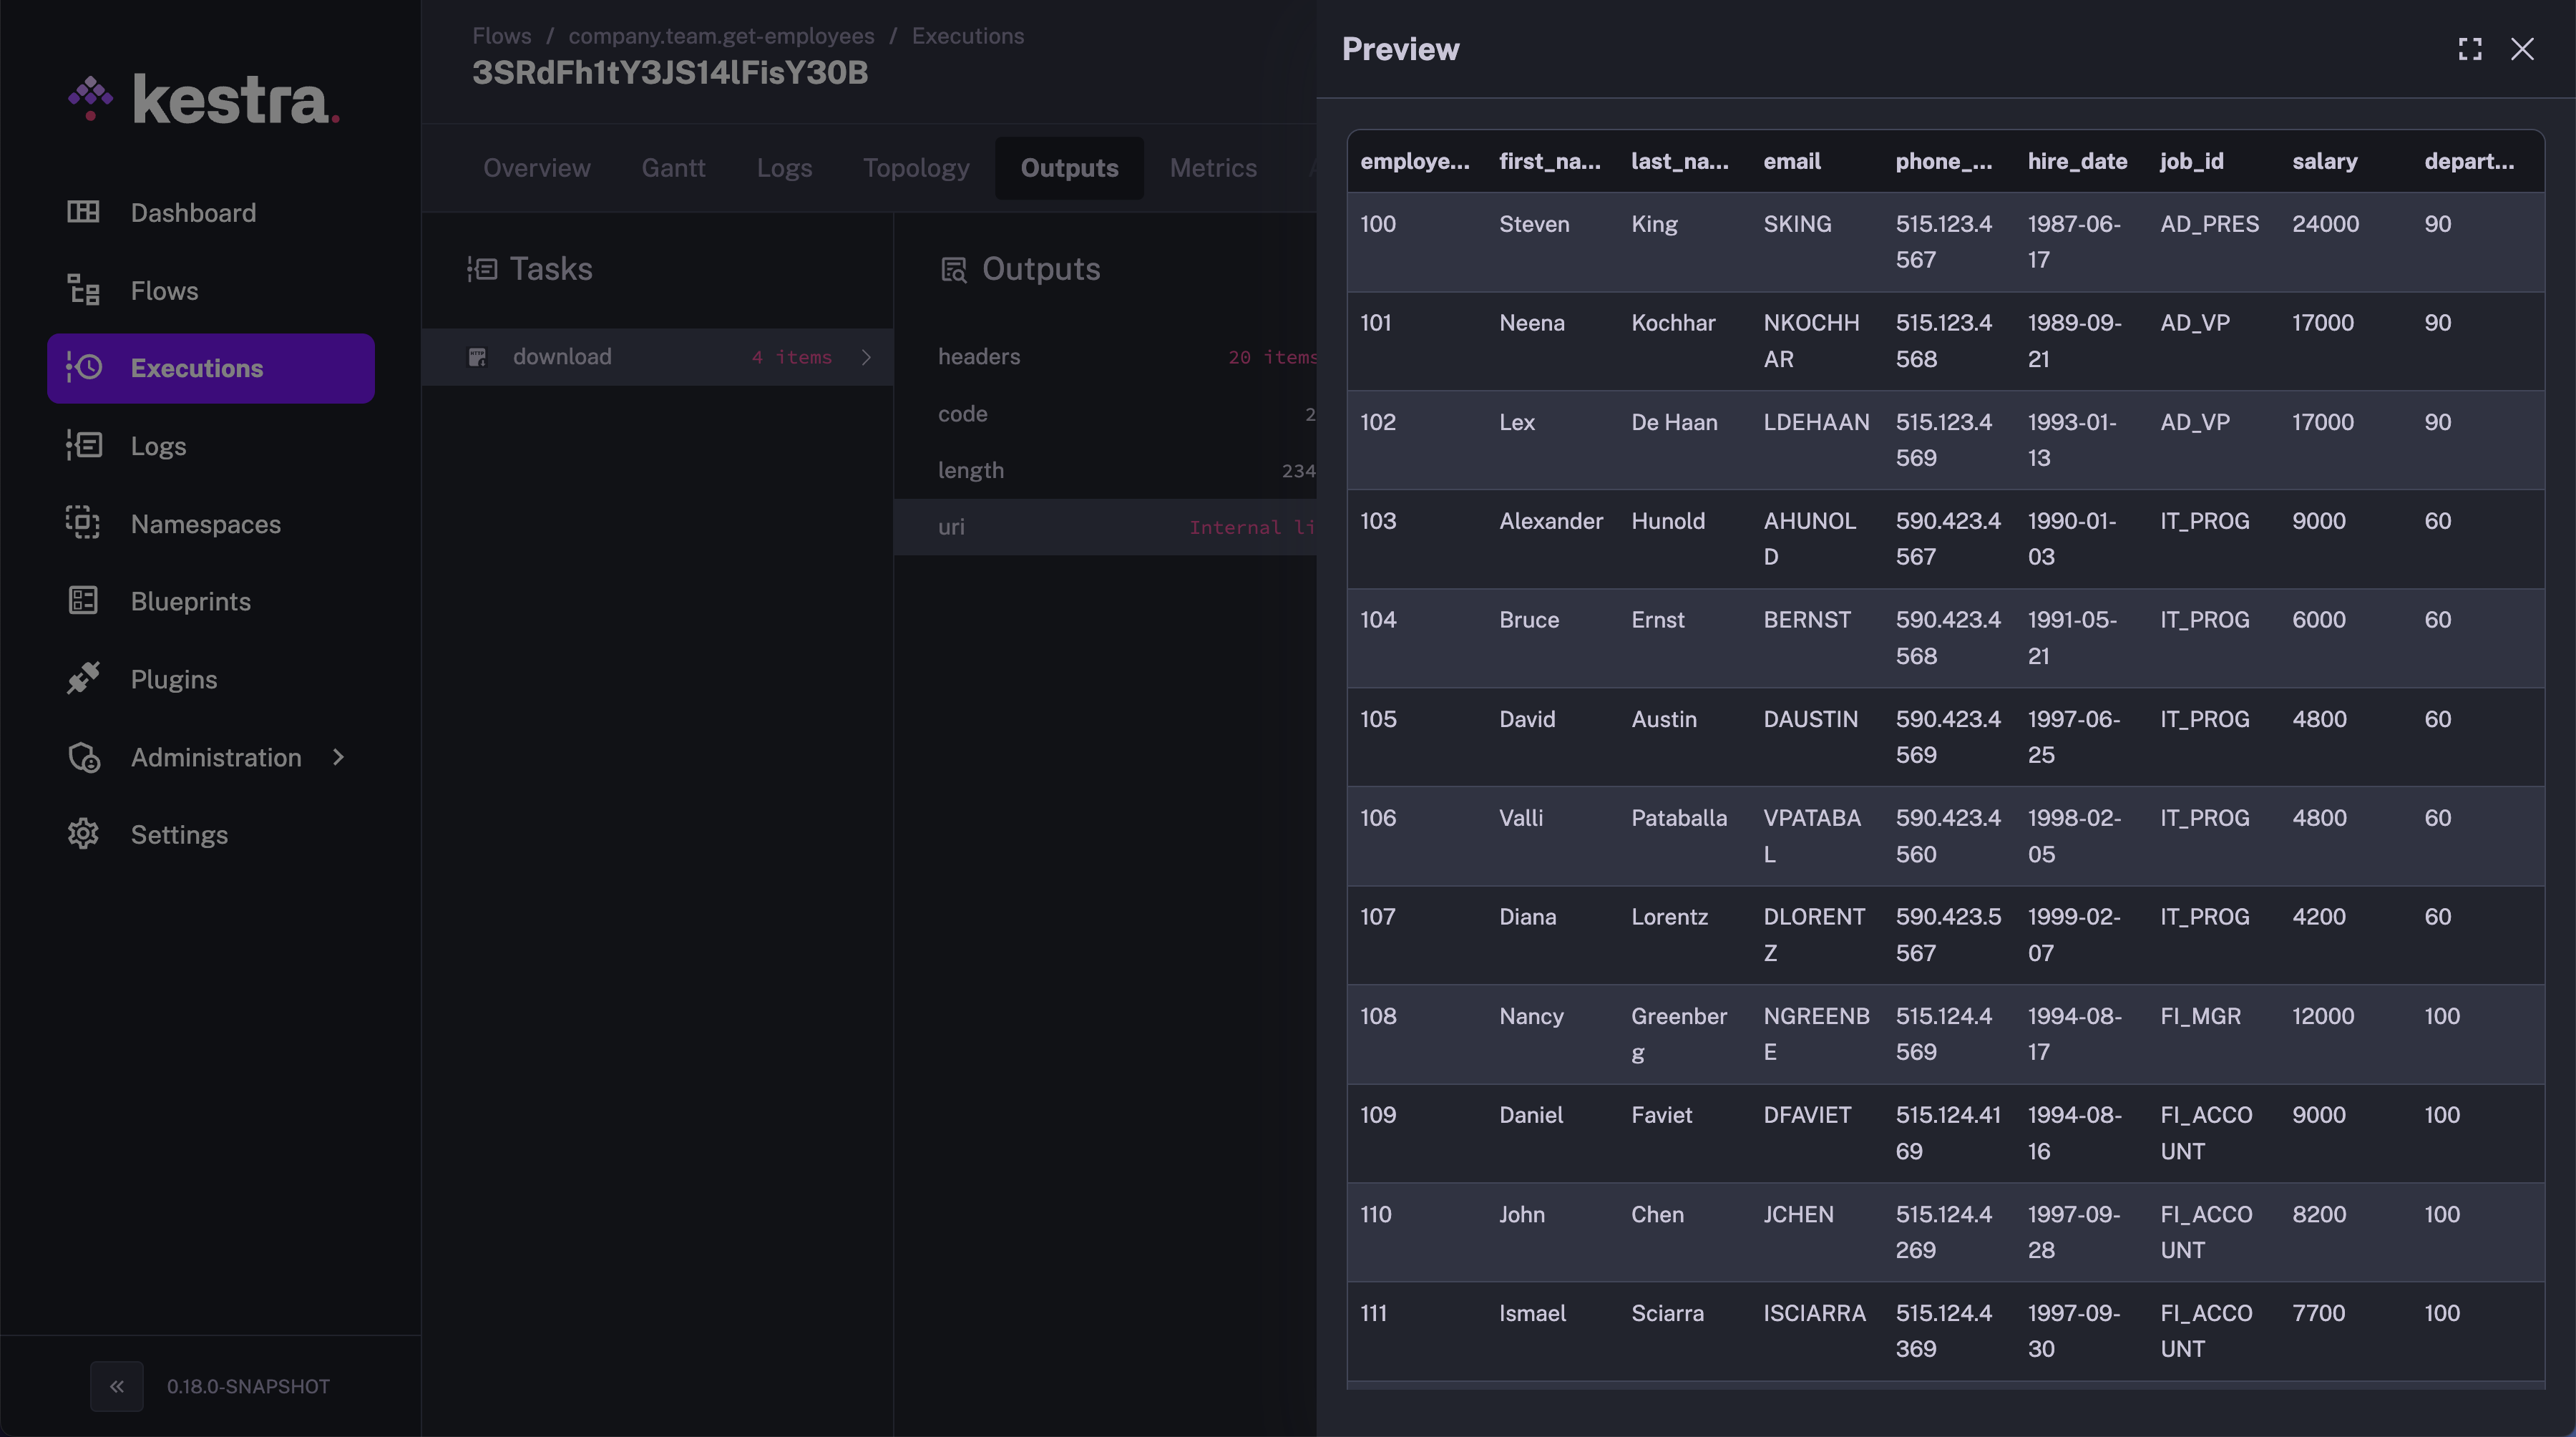Click the Namespaces dashed-square icon
This screenshot has height=1437, width=2576.
click(x=83, y=523)
